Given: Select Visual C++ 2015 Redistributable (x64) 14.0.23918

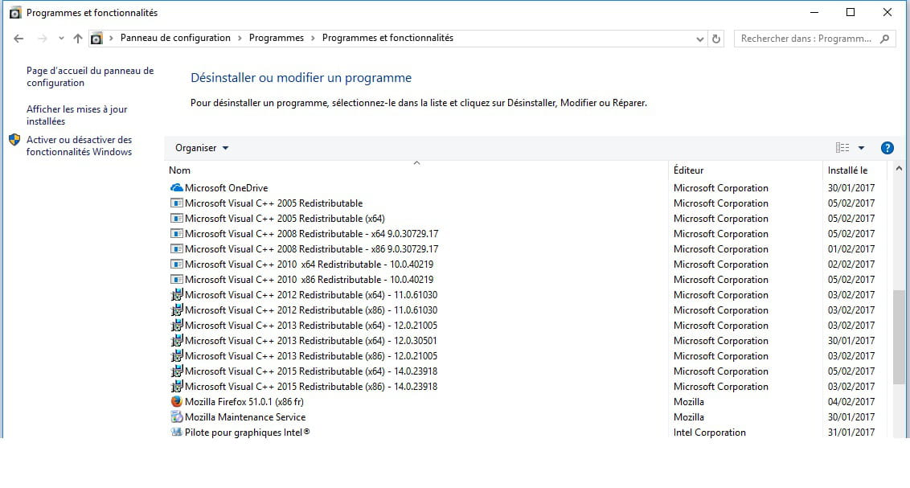Looking at the screenshot, I should tap(525, 371).
